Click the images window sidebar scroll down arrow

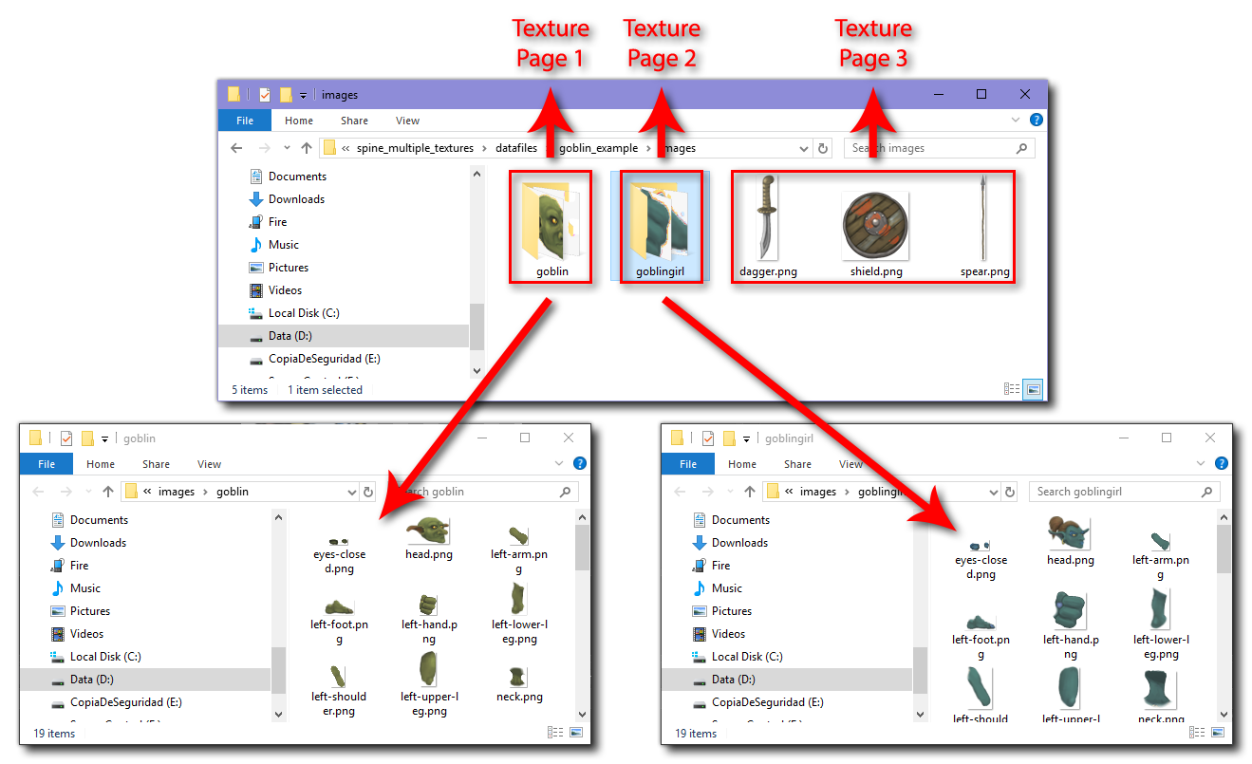(x=477, y=370)
